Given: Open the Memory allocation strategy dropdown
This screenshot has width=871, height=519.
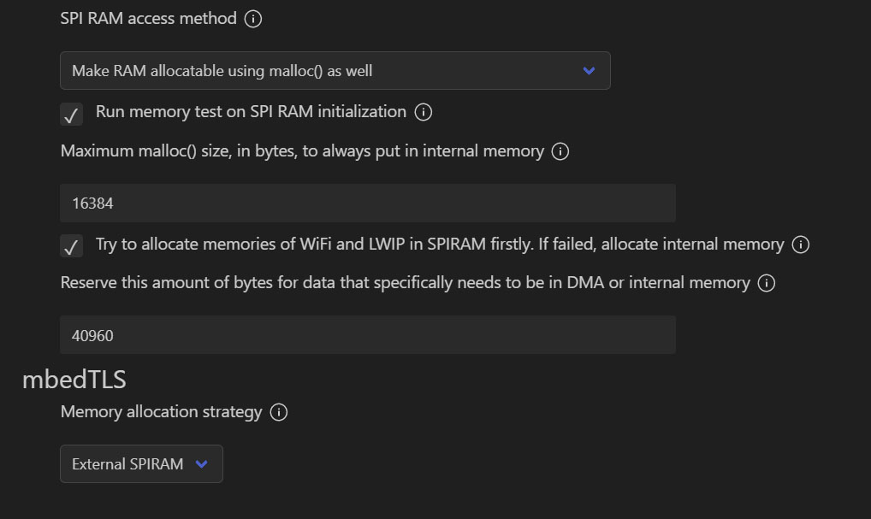Looking at the screenshot, I should pos(141,463).
